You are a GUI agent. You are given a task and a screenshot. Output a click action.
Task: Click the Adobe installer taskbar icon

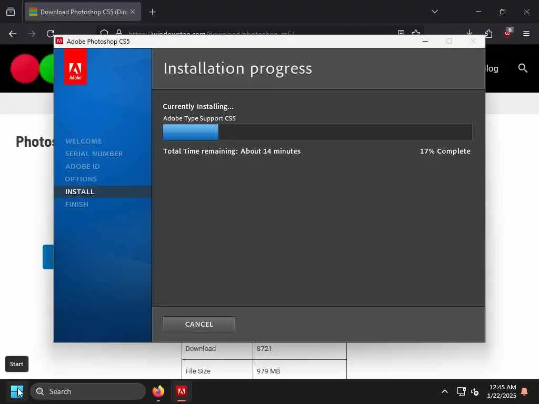coord(182,391)
